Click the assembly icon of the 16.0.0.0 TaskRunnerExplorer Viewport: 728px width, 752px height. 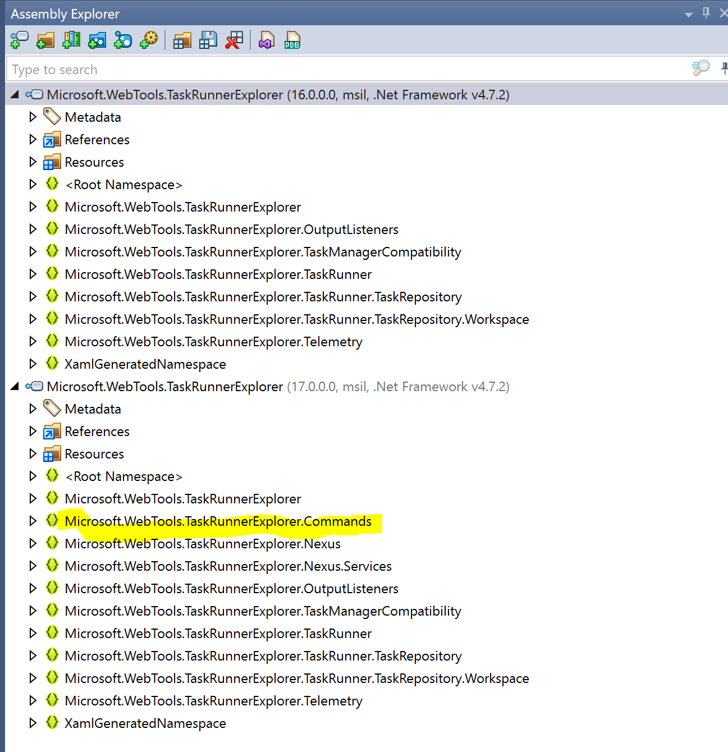click(x=34, y=94)
